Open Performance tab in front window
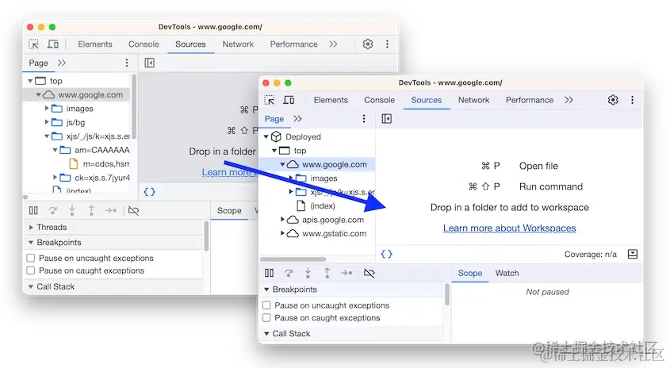Viewport: 670px width, 368px height. [530, 100]
